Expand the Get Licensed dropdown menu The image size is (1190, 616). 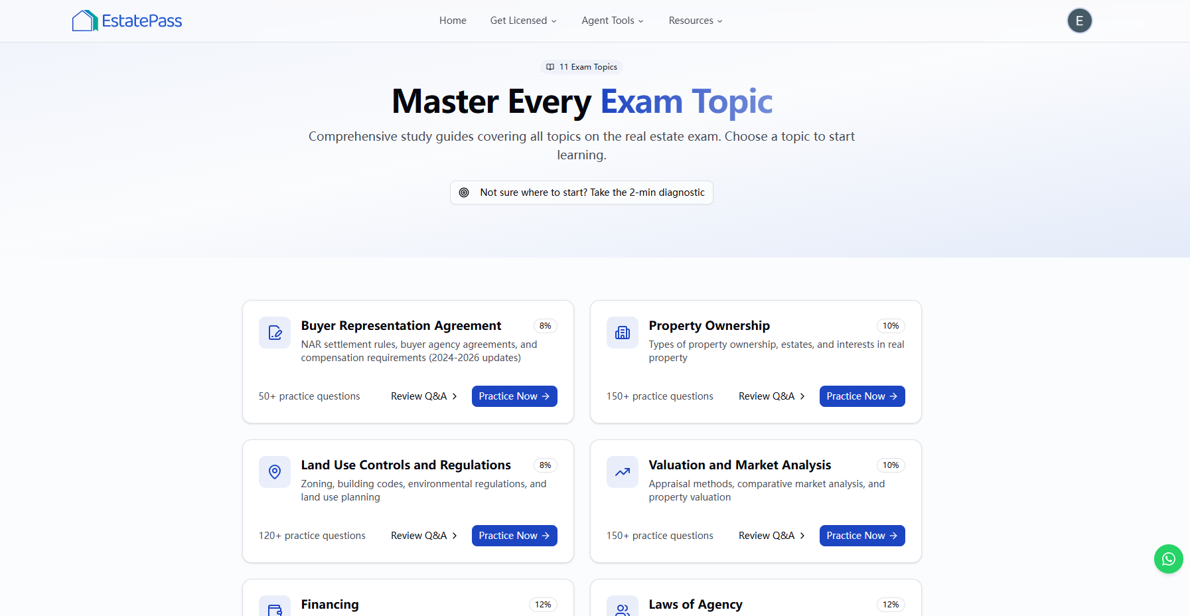(x=523, y=21)
